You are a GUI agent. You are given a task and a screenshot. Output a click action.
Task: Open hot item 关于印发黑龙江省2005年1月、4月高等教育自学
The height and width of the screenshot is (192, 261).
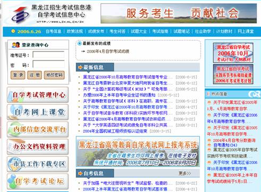pos(232,106)
